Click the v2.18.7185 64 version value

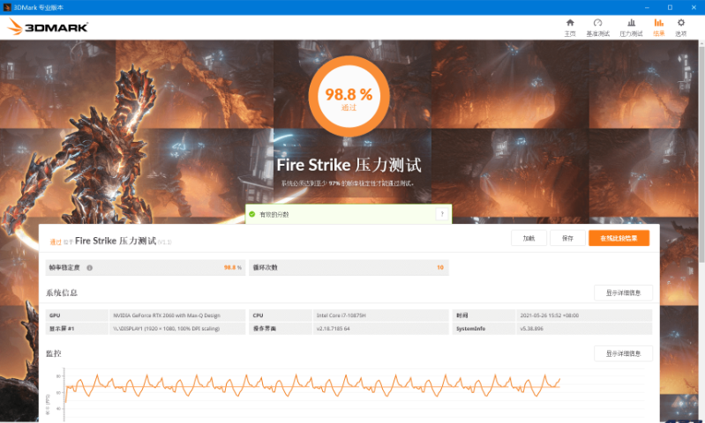[x=380, y=328]
